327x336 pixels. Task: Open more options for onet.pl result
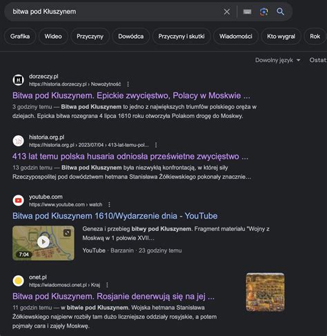[x=107, y=285]
